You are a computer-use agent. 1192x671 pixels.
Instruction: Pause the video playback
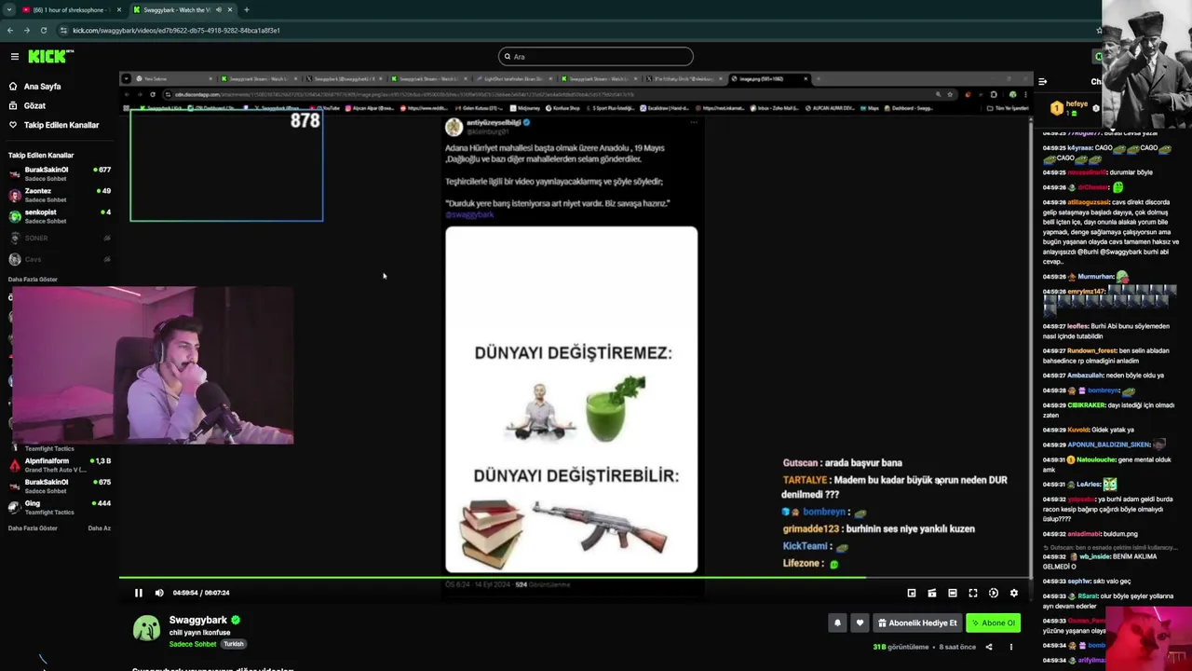tap(139, 593)
